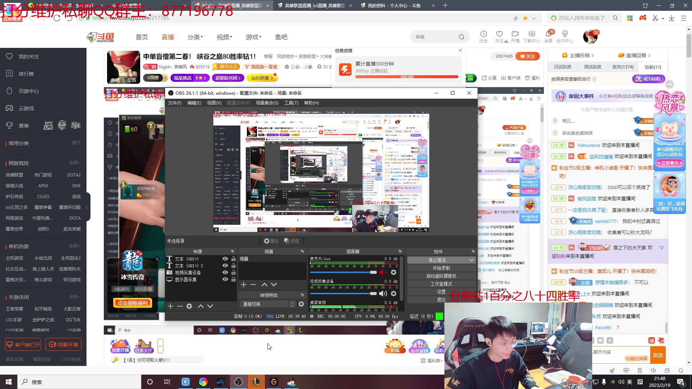Expand the 分类 category menu in Douyu navbar
Image resolution: width=692 pixels, height=389 pixels.
pyautogui.click(x=196, y=36)
